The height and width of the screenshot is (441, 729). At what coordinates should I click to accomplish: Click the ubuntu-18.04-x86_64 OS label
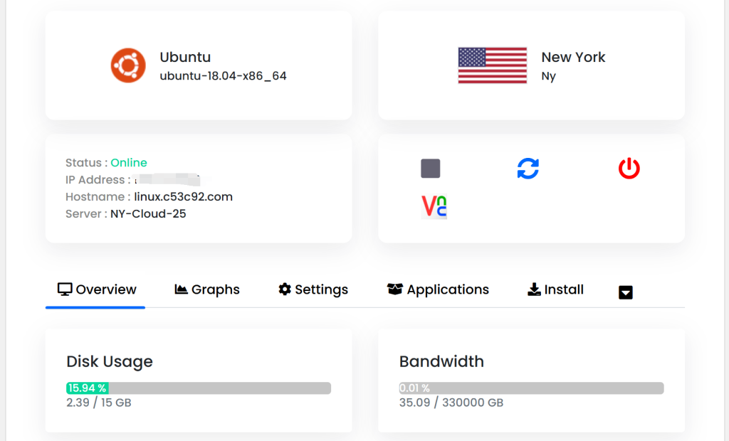(x=223, y=76)
